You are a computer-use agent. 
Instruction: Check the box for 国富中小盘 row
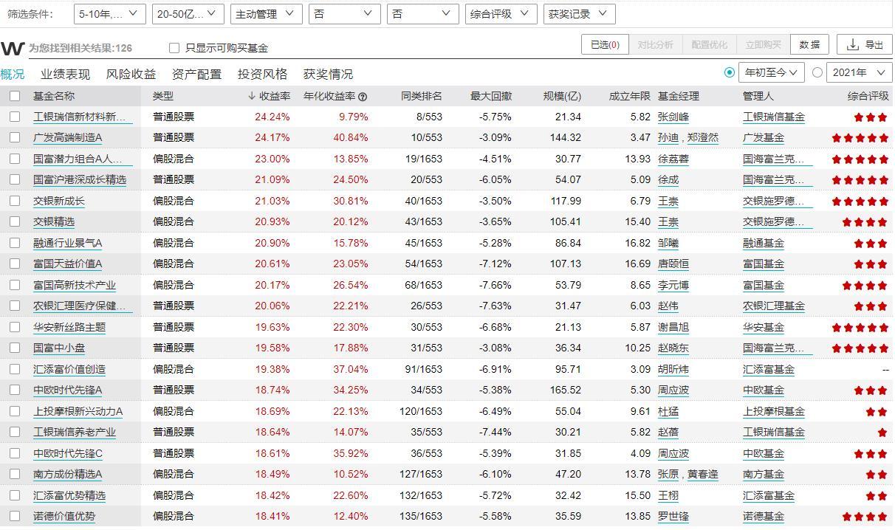(15, 348)
